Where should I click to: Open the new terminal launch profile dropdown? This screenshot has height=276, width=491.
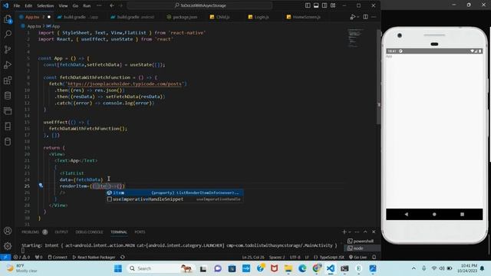(350, 232)
